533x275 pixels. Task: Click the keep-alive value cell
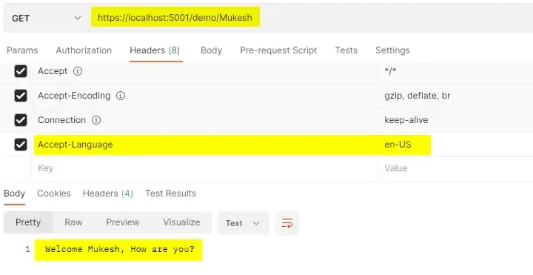pyautogui.click(x=455, y=120)
